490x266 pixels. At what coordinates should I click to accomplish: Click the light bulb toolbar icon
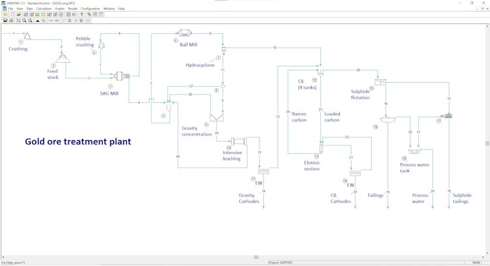point(82,14)
